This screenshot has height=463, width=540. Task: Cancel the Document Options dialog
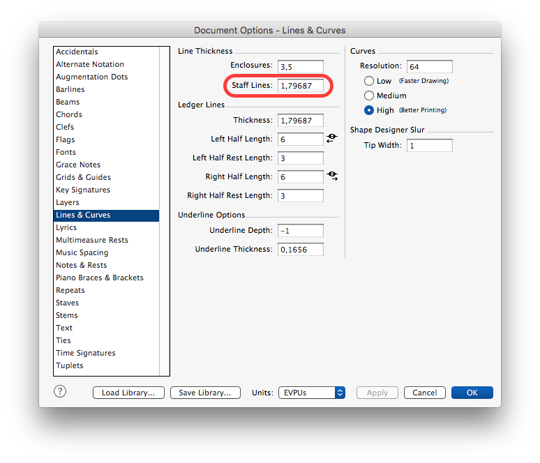424,393
